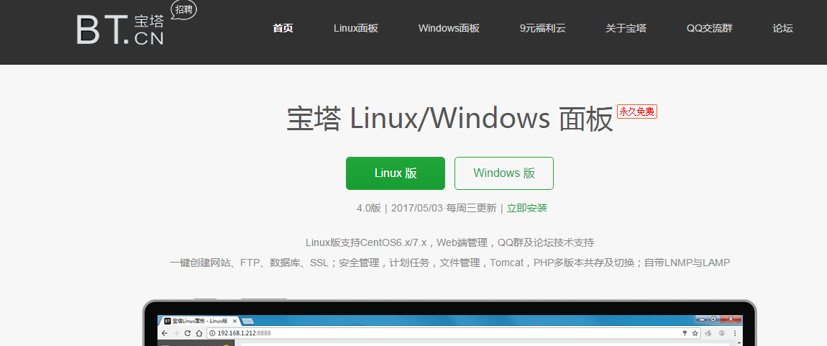The height and width of the screenshot is (346, 827).
Task: Click the Linux版支持CentOS6.x/7.x description line
Action: coord(450,242)
